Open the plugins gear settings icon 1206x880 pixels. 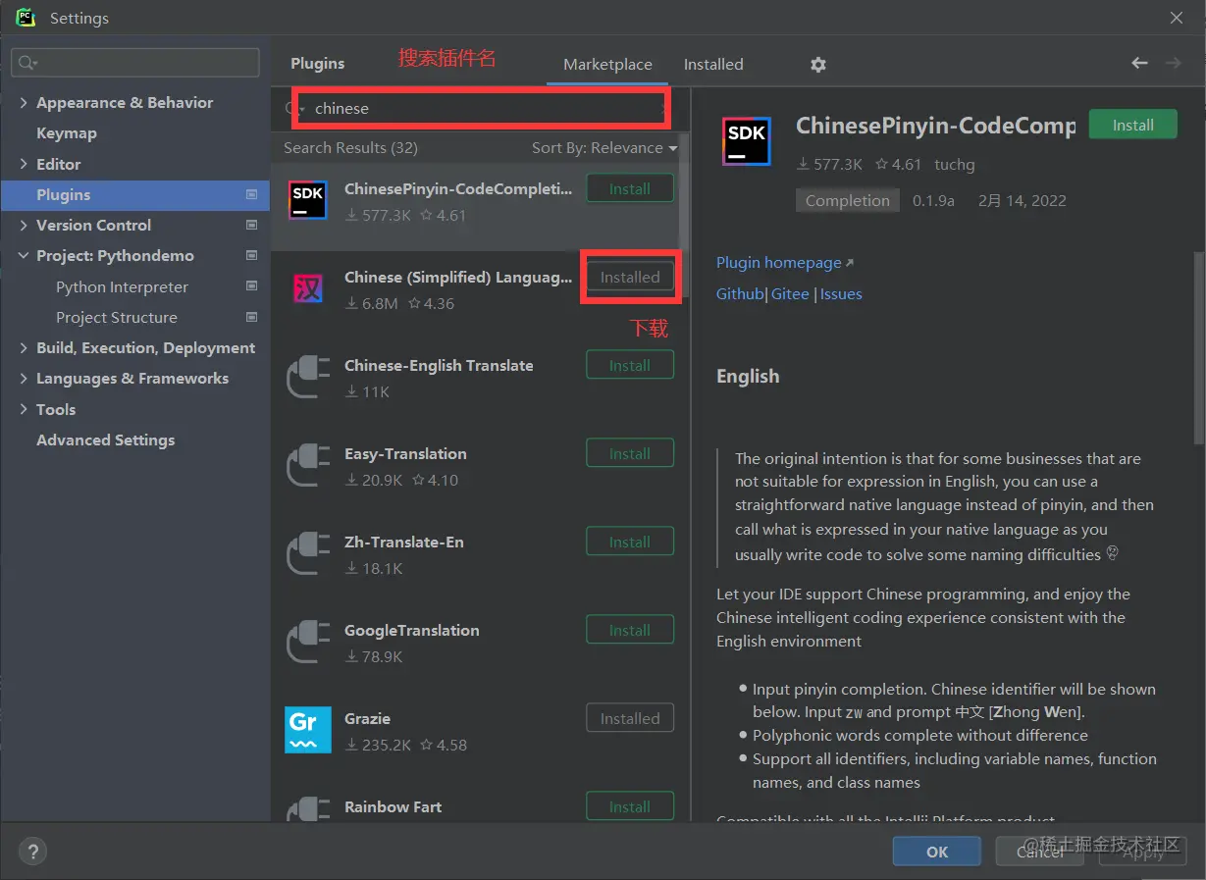818,65
